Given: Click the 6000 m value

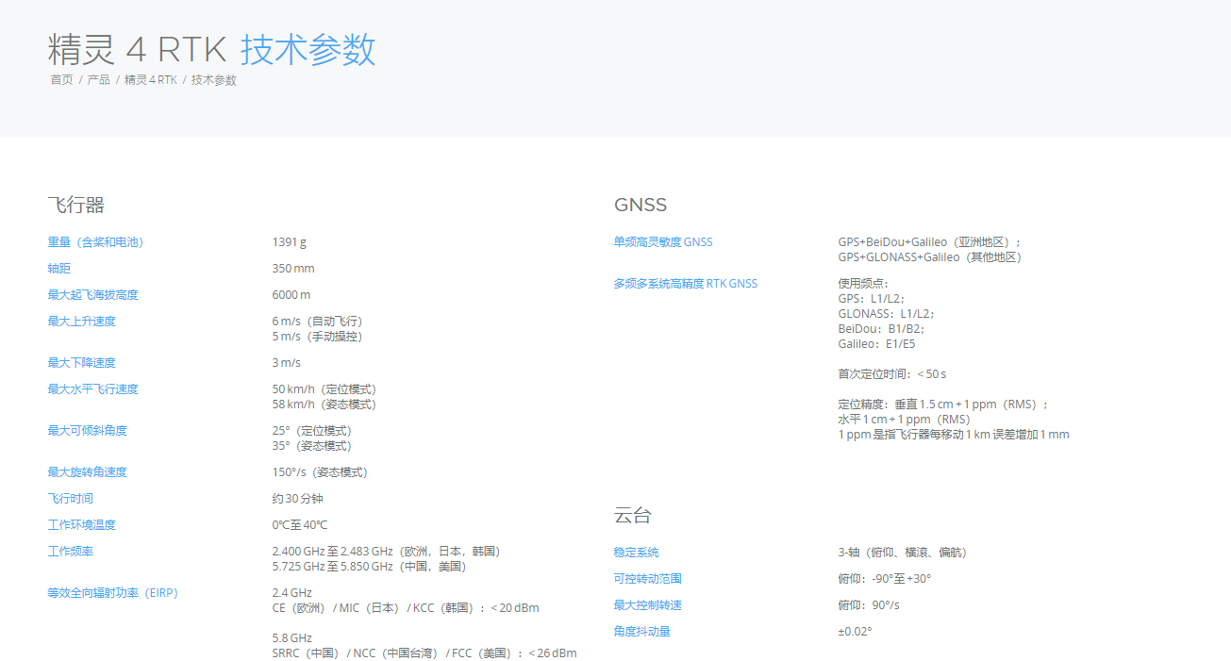Looking at the screenshot, I should 291,295.
